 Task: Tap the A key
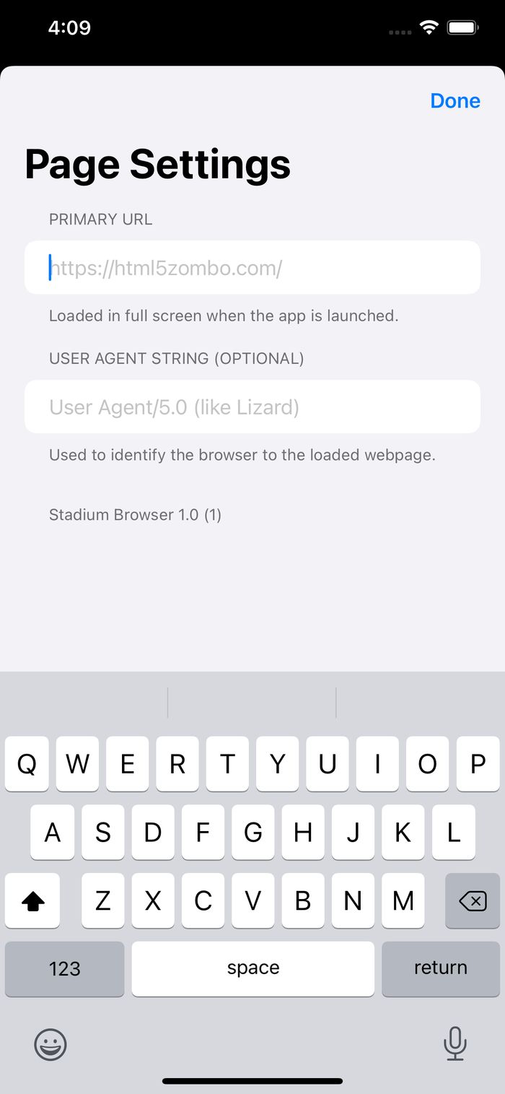click(x=53, y=833)
